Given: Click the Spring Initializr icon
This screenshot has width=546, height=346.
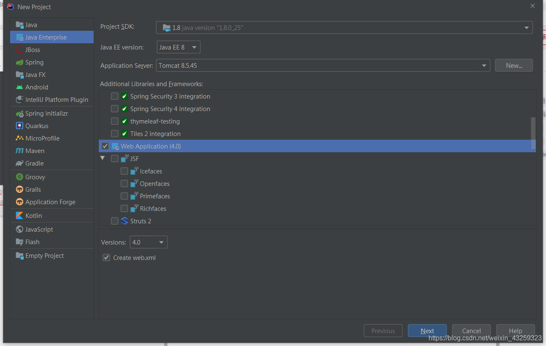Looking at the screenshot, I should pos(20,114).
